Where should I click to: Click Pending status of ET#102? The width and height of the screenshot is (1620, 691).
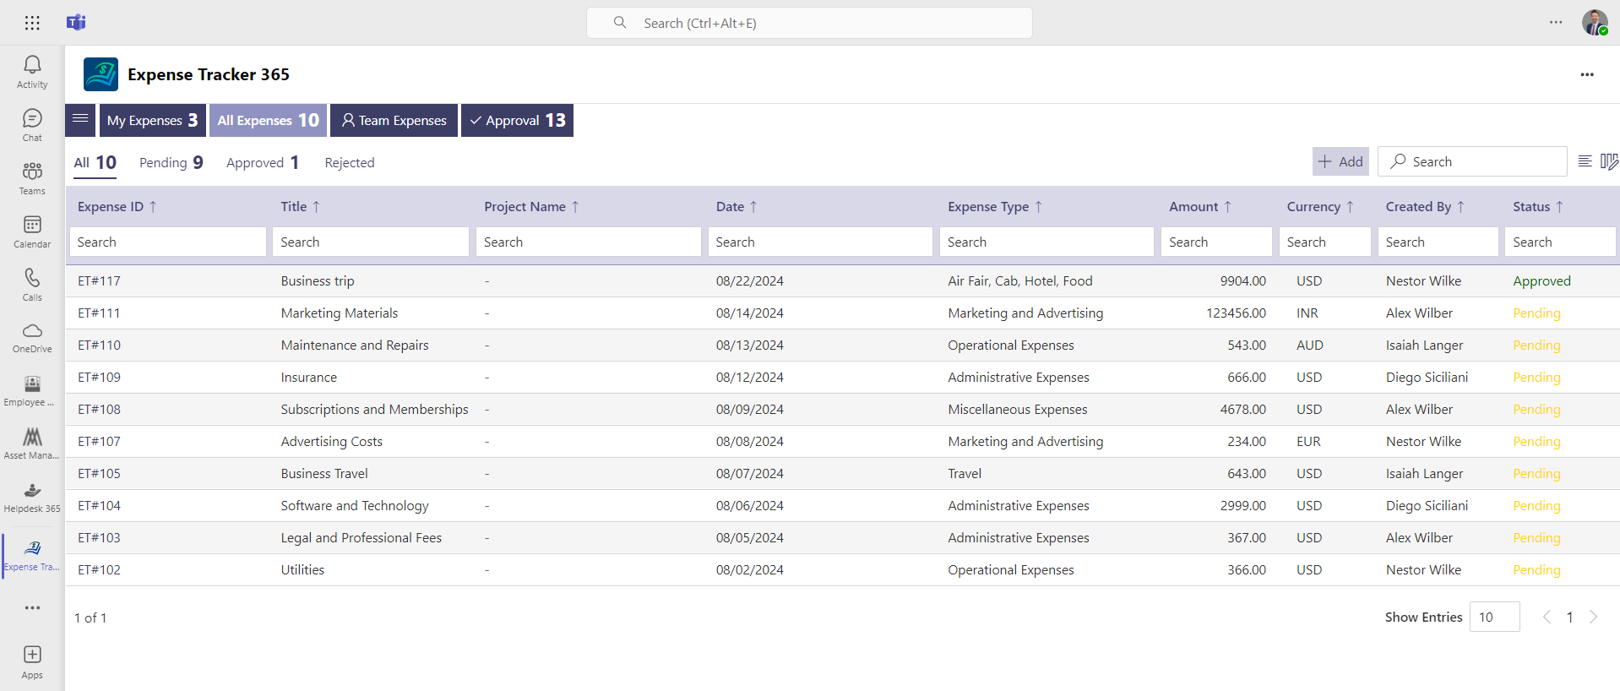point(1536,569)
